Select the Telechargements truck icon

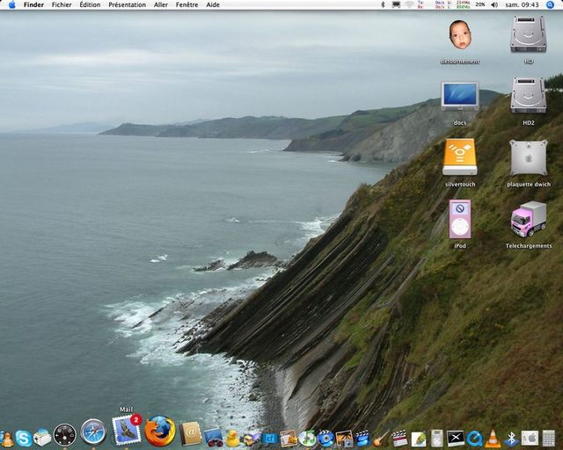click(x=528, y=220)
